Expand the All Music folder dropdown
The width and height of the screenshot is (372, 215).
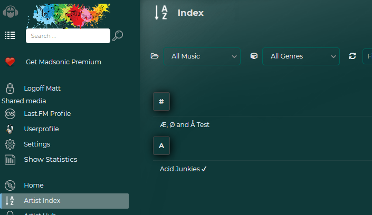coord(202,56)
